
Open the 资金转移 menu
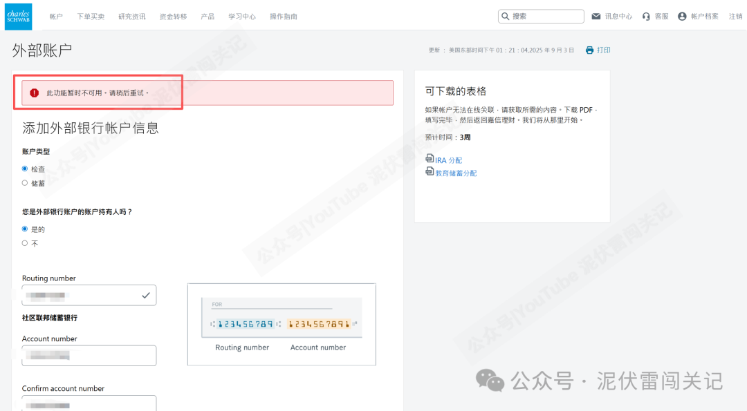[172, 16]
